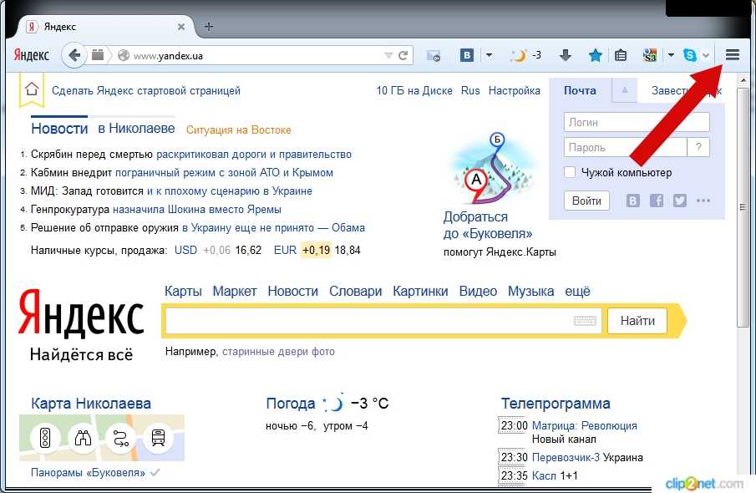This screenshot has width=756, height=493.
Task: Switch to the Почта tab
Action: click(580, 90)
